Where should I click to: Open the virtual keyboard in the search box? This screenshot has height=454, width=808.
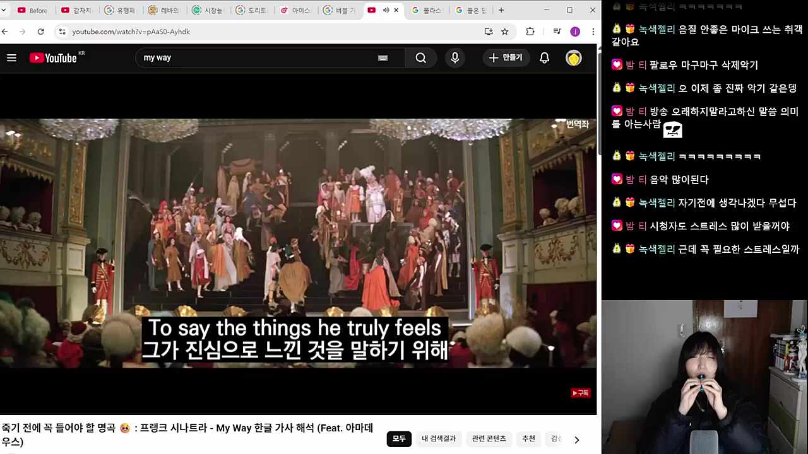click(x=383, y=58)
